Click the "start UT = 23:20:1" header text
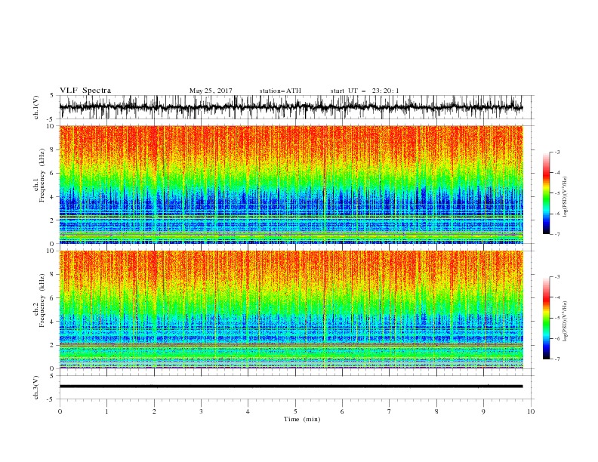Screen dimensions: 598x462 pyautogui.click(x=365, y=91)
